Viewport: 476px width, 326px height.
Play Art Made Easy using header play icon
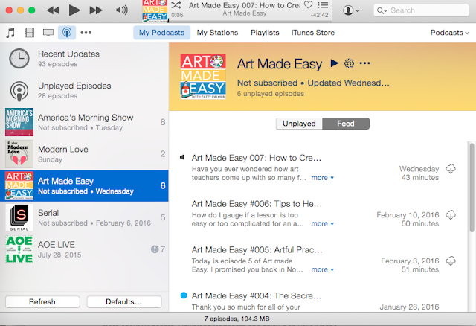334,63
